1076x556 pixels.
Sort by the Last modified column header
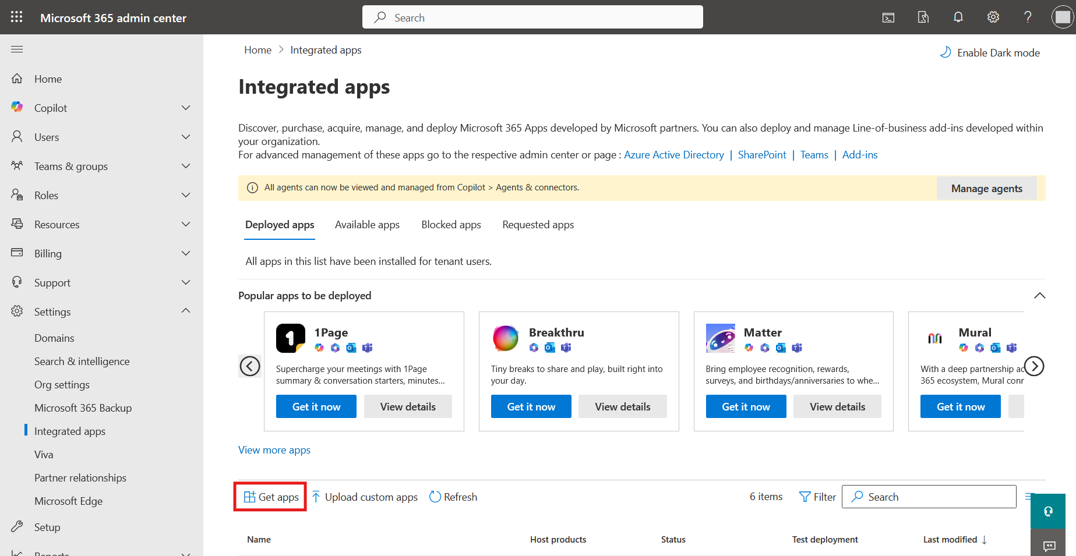(955, 540)
